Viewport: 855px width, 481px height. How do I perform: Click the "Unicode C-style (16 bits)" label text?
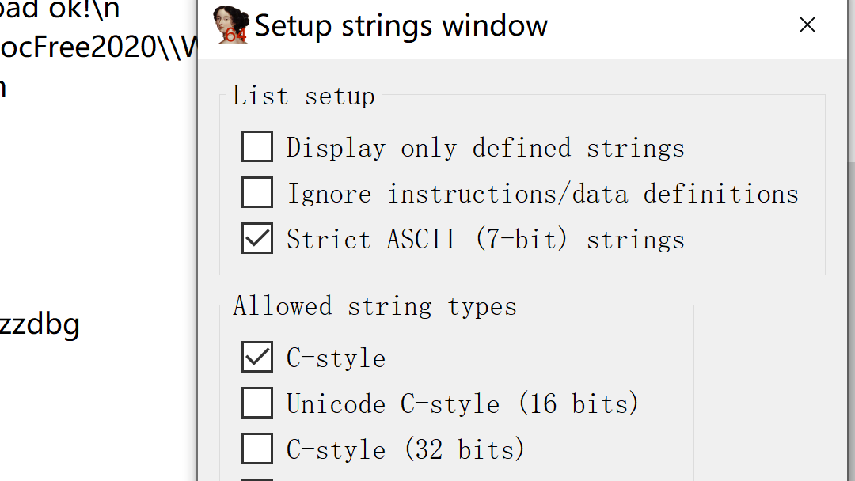click(462, 404)
